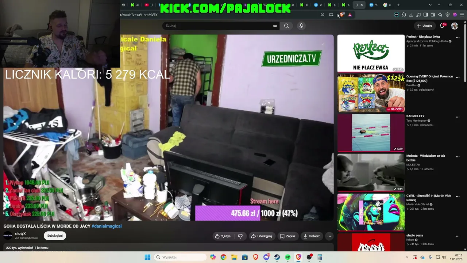Click the YouTube search magnifier button
Screen dimensions: 467x263
286,26
